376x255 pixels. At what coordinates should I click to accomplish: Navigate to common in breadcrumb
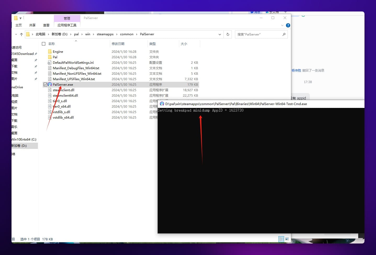click(x=127, y=34)
